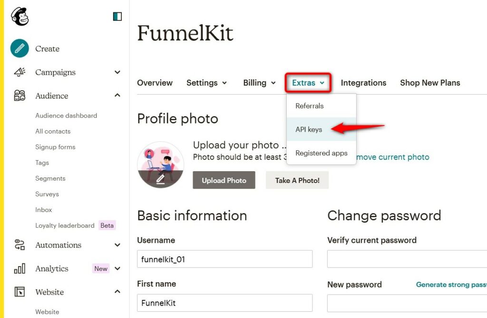Expand the Campaigns section chevron

point(117,72)
